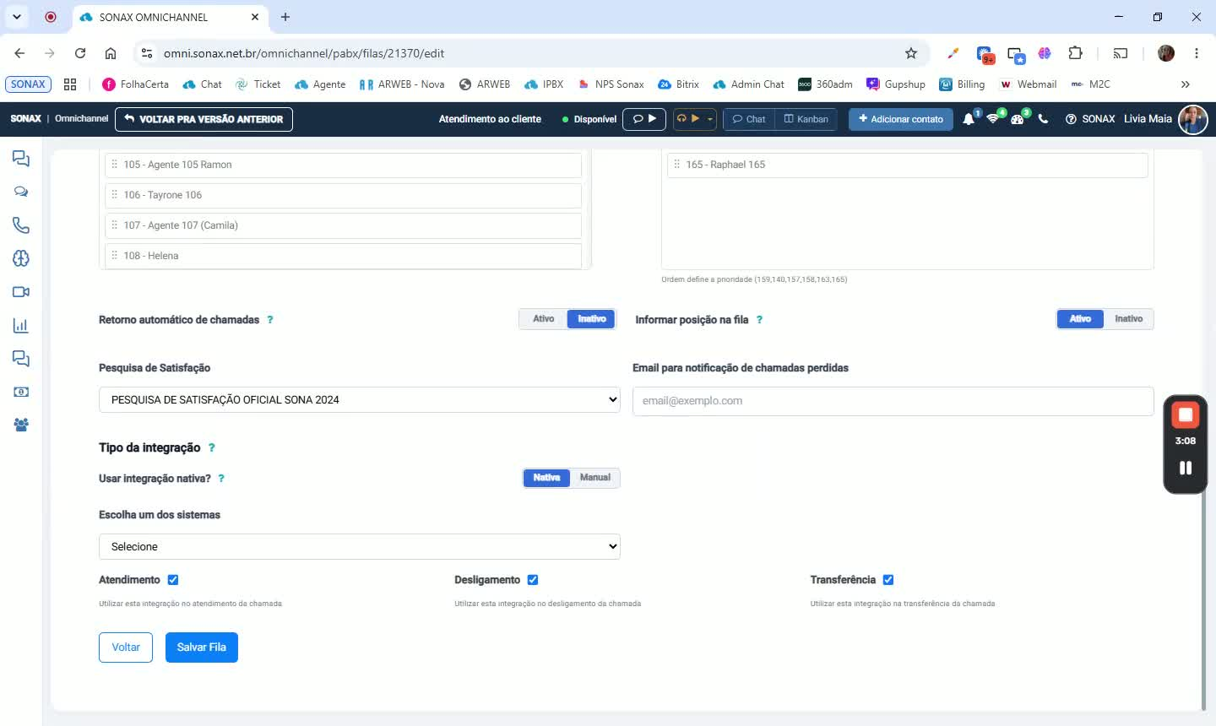1216x726 pixels.
Task: Uncheck the Desligamento checkbox
Action: click(x=533, y=580)
